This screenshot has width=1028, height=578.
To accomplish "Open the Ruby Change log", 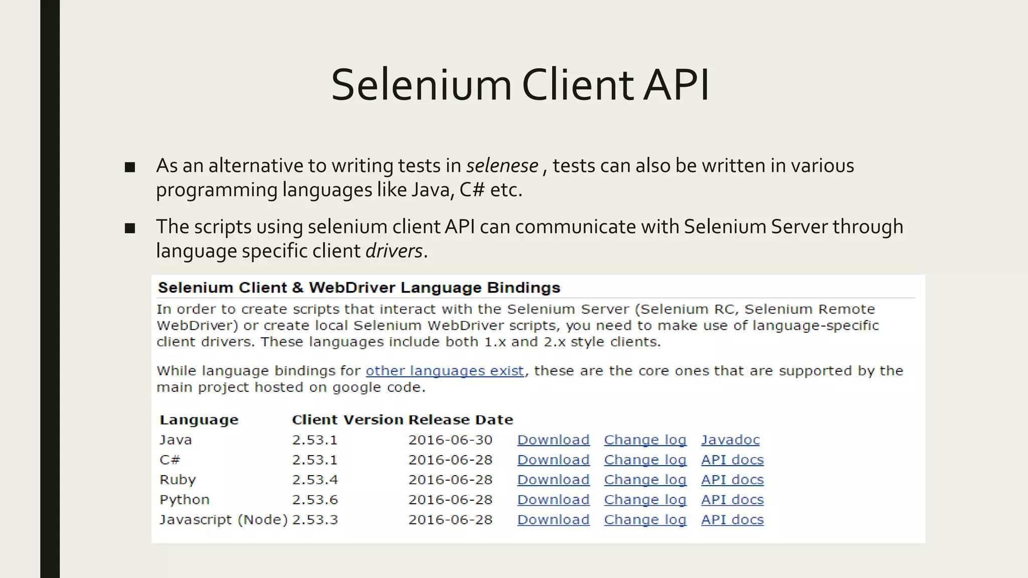I will pyautogui.click(x=645, y=480).
